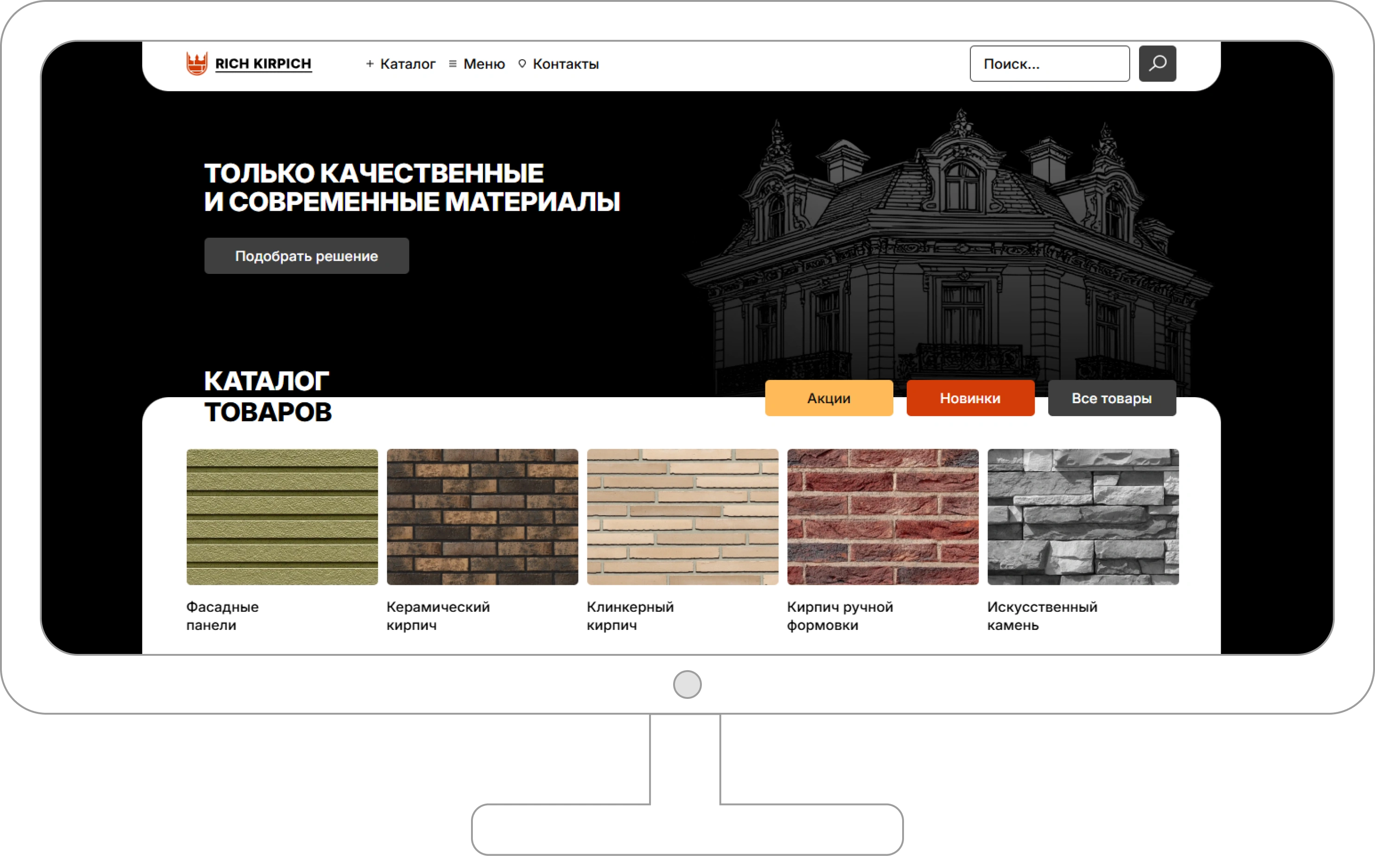This screenshot has width=1375, height=856.
Task: Select the yellow Акции filter button
Action: click(x=828, y=398)
